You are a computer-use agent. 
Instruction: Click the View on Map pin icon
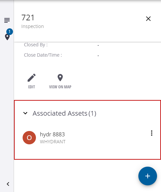point(60,78)
